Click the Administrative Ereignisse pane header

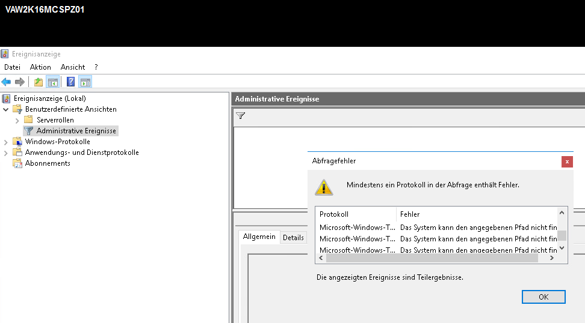click(x=408, y=99)
